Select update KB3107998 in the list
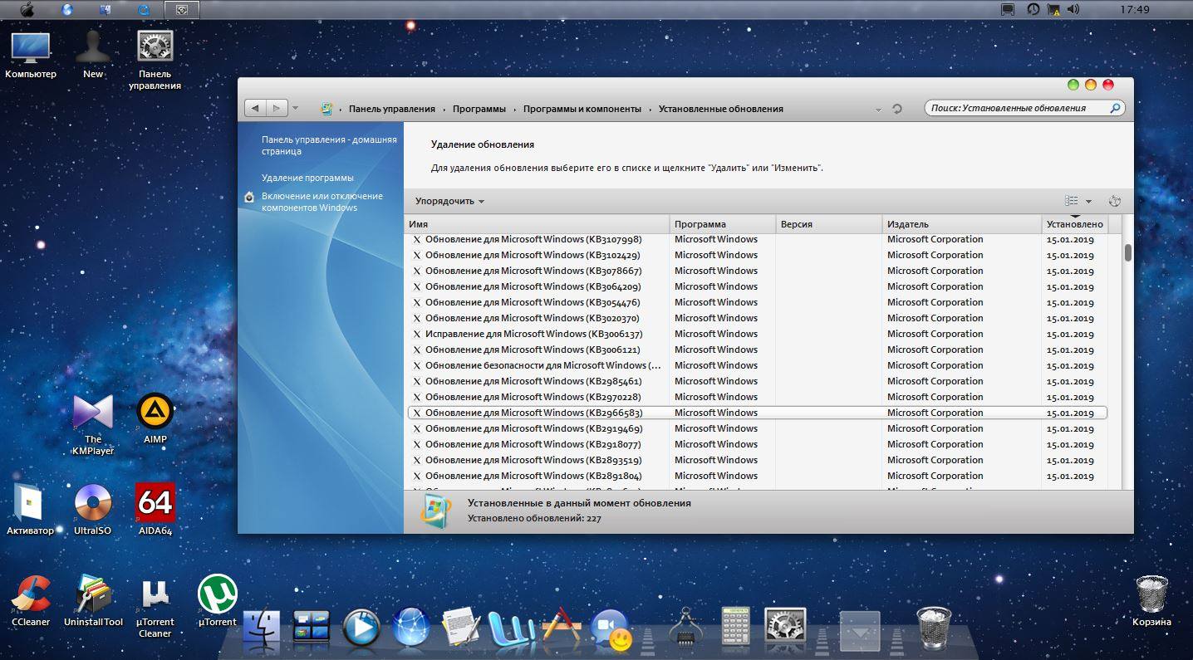The image size is (1193, 660). pos(757,239)
